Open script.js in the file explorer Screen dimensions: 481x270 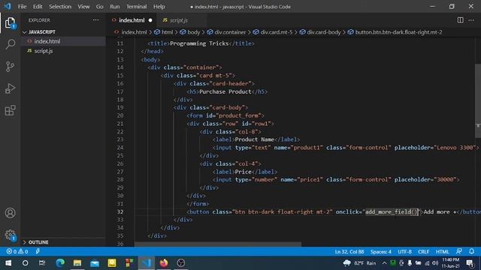pos(63,51)
